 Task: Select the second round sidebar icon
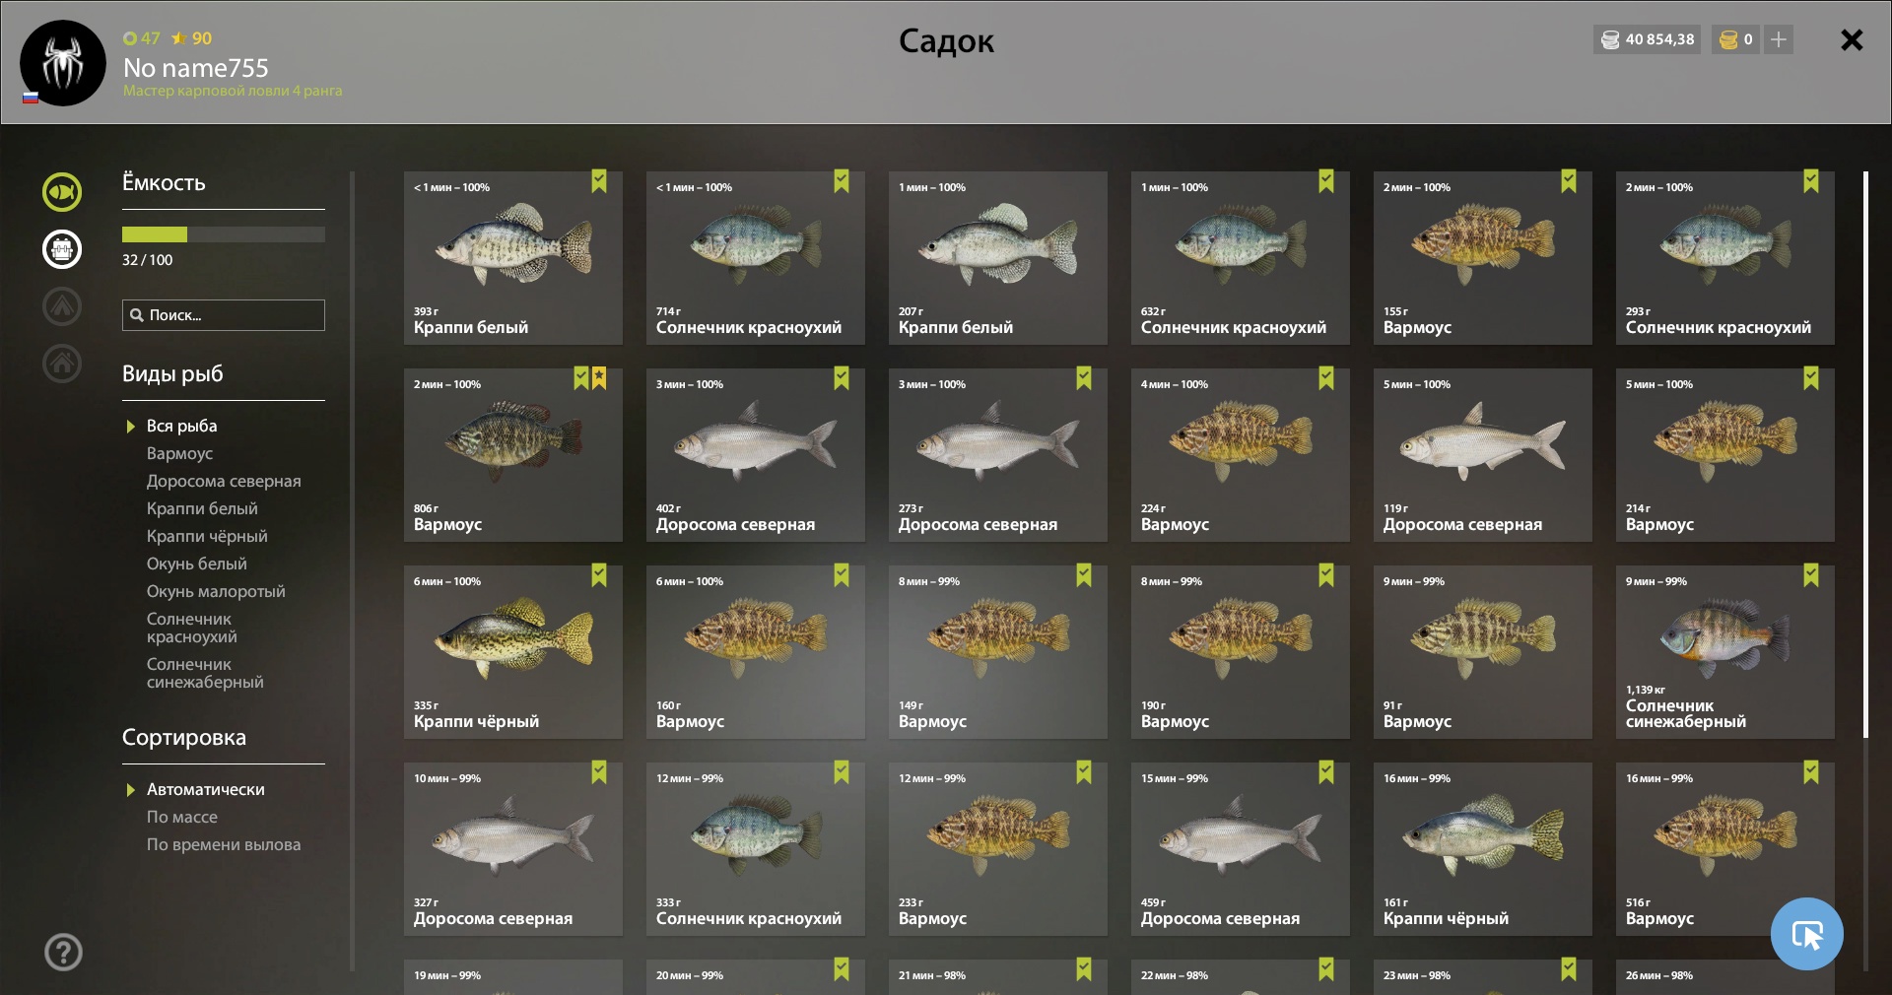62,249
